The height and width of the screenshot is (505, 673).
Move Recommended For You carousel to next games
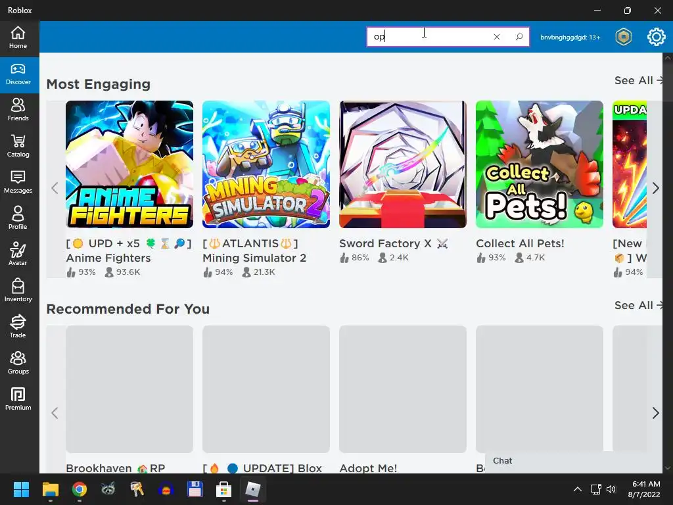pyautogui.click(x=655, y=413)
